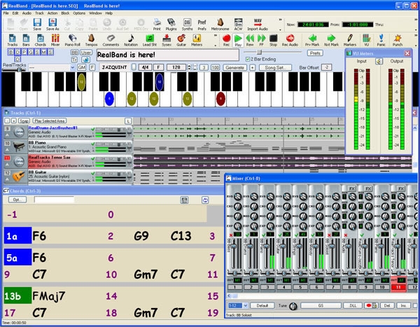
Task: Open the Audio menu
Action: point(27,13)
